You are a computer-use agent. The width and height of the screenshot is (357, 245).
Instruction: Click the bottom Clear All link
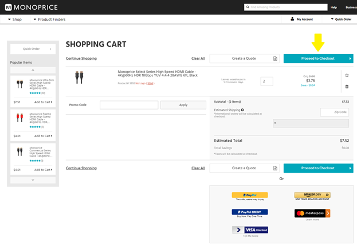tap(198, 168)
